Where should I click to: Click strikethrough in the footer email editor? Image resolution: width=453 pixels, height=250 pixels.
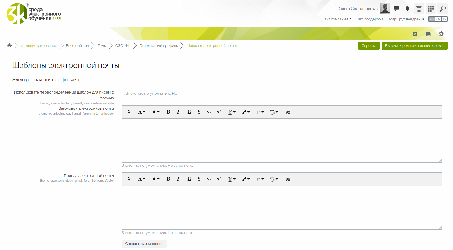click(x=199, y=179)
